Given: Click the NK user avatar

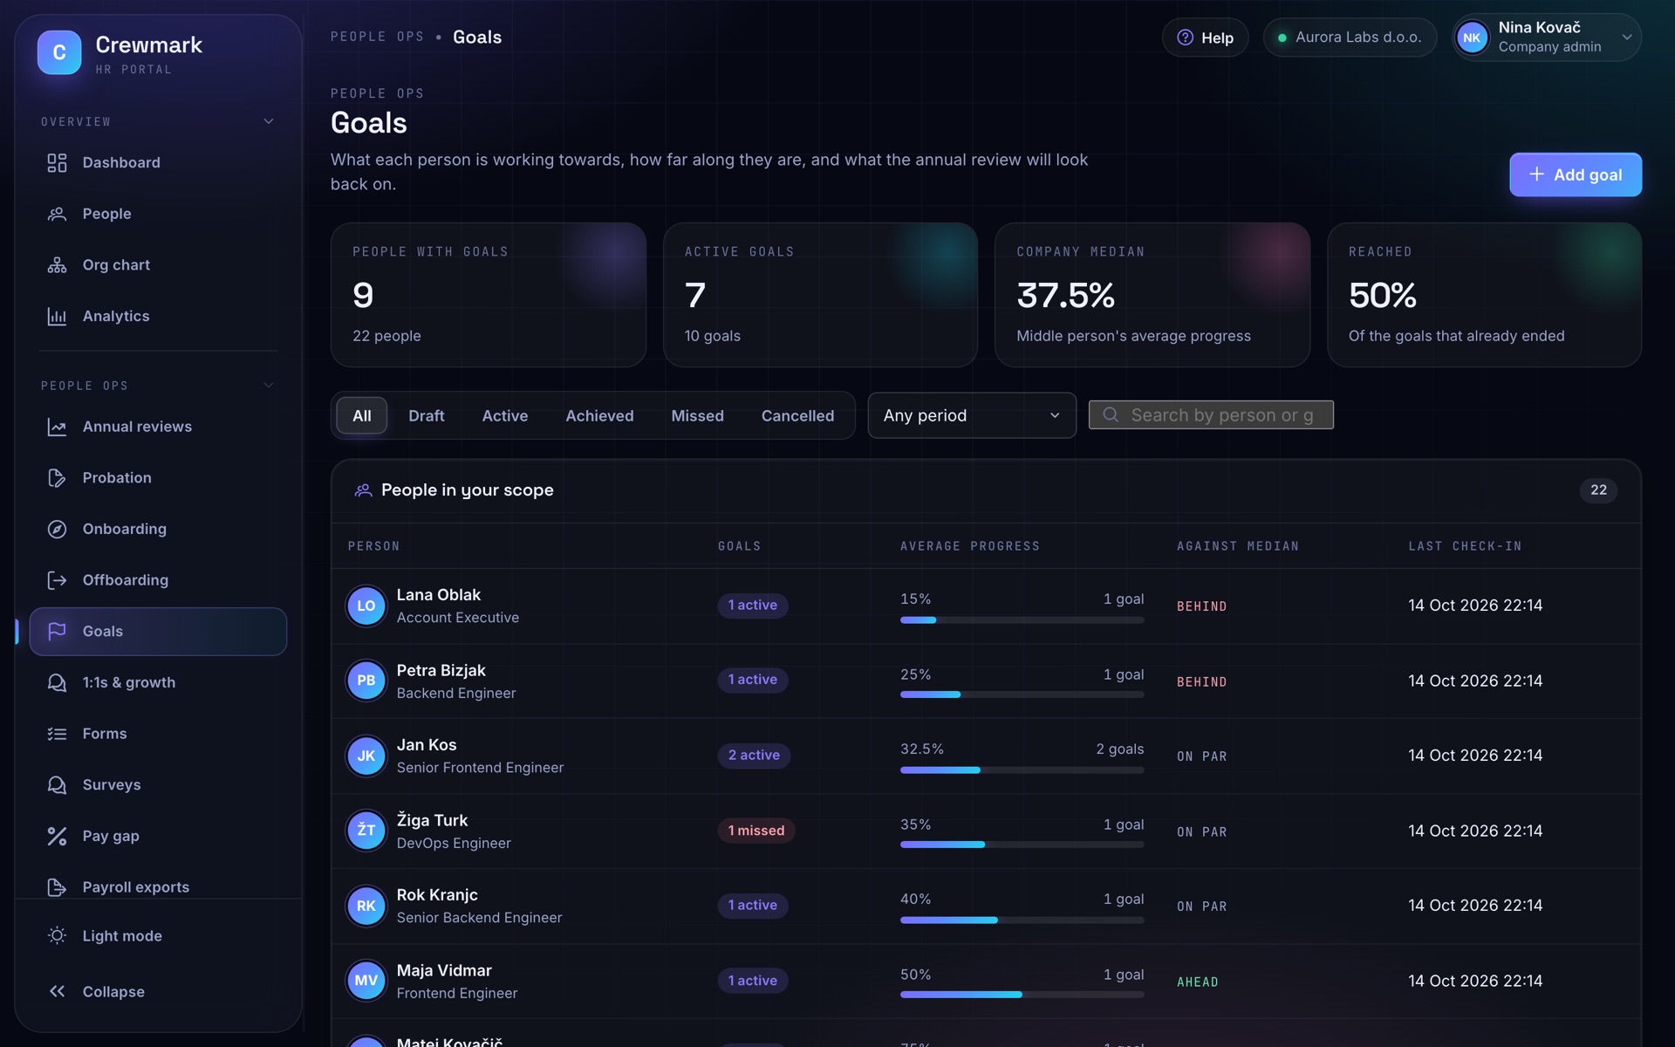Looking at the screenshot, I should click(x=1473, y=38).
